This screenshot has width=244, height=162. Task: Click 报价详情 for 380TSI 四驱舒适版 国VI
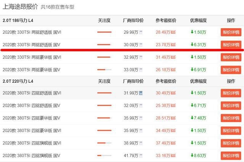click(231, 93)
